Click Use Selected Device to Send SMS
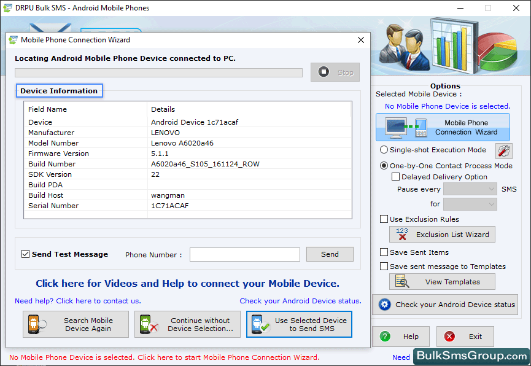 [x=299, y=324]
